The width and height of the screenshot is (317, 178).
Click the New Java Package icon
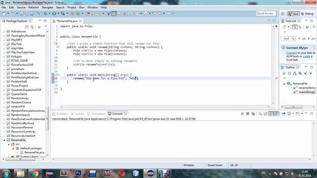[x=72, y=13]
